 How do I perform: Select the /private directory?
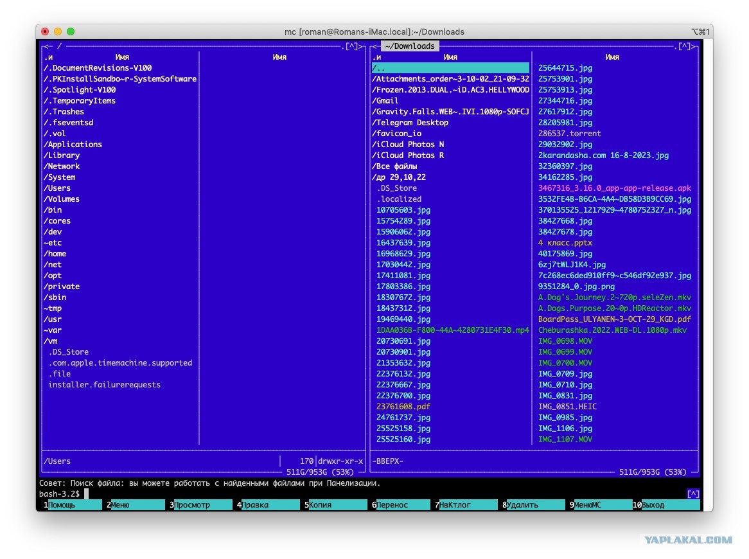(62, 287)
